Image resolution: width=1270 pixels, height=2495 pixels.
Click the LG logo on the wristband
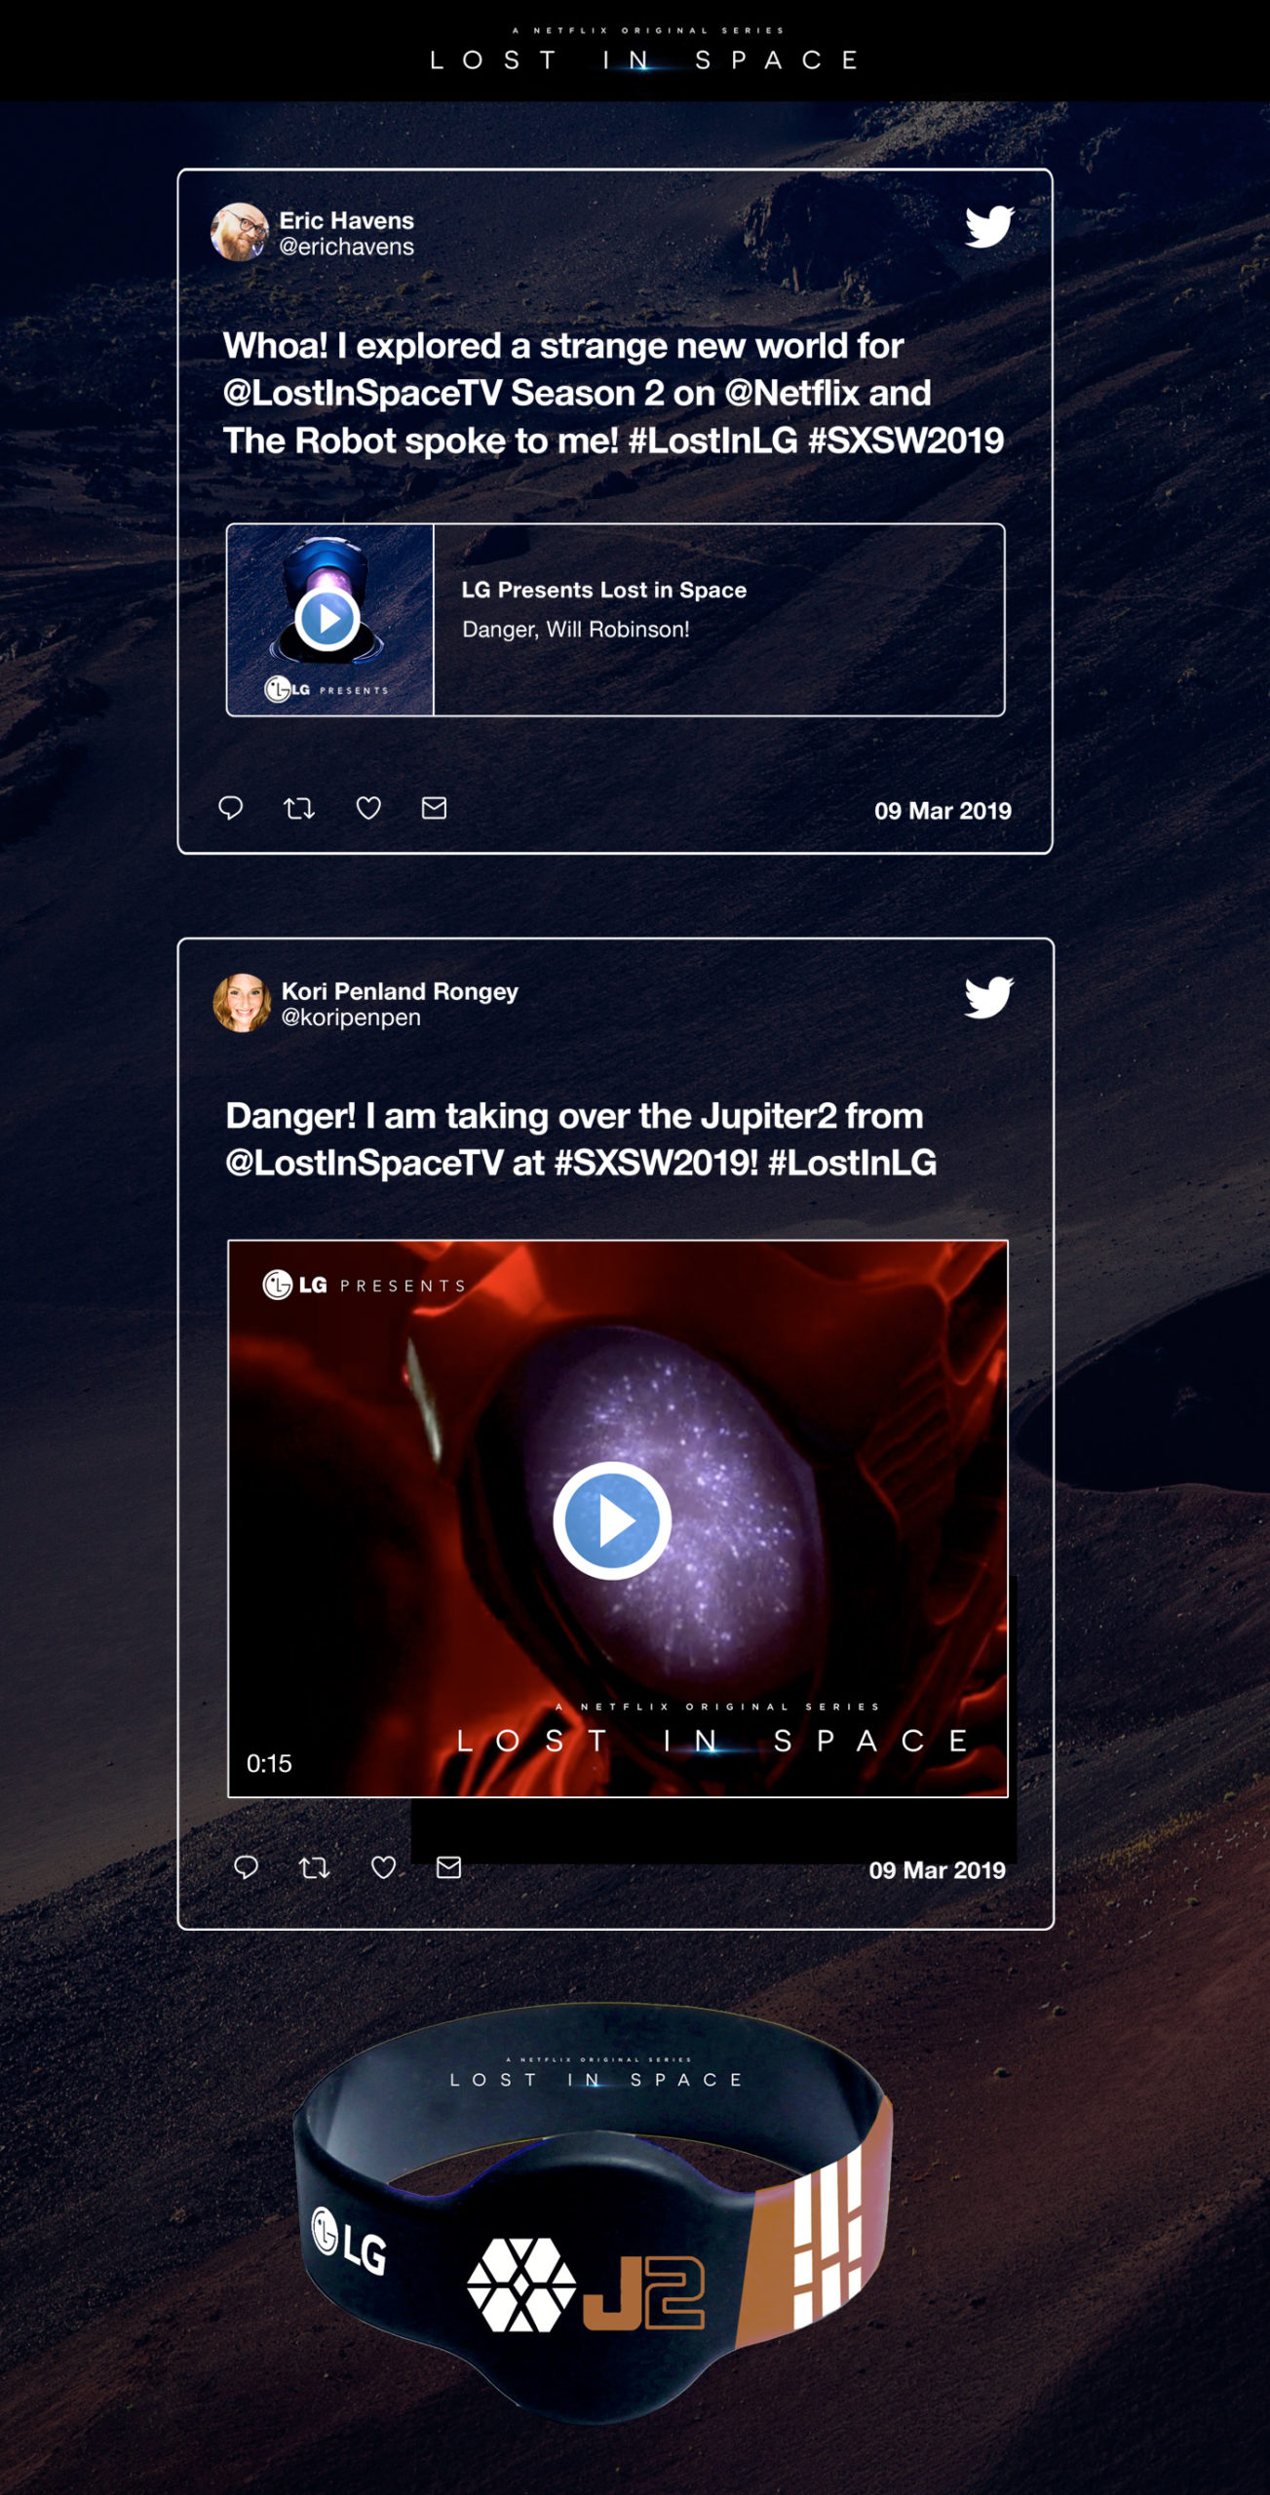tap(348, 2242)
